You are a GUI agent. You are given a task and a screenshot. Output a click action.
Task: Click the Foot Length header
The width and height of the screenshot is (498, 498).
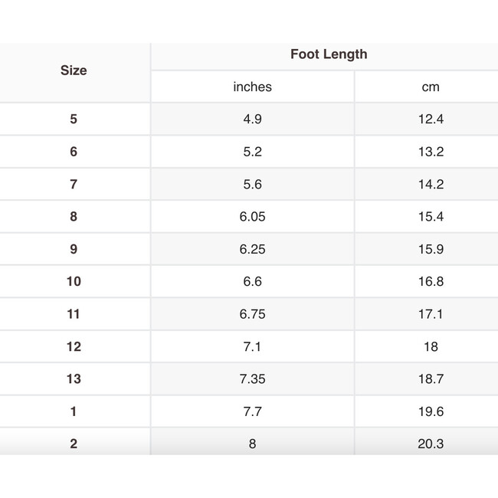[x=329, y=54]
